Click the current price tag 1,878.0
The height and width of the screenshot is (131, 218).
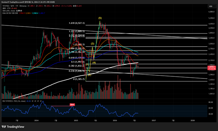point(212,67)
